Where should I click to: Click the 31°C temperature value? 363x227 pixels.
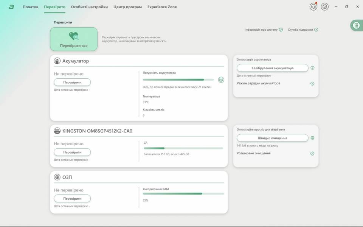146,102
